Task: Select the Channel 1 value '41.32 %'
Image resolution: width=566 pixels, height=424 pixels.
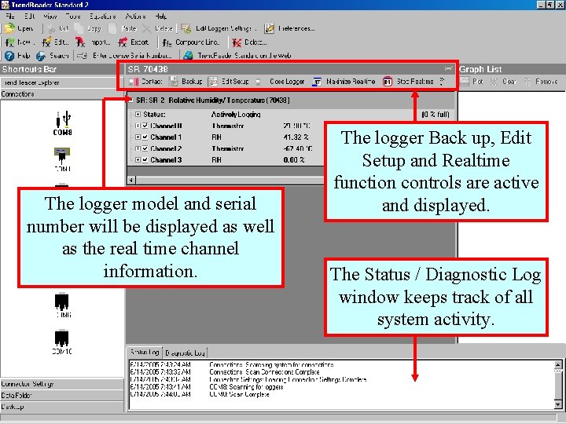Action: (296, 137)
